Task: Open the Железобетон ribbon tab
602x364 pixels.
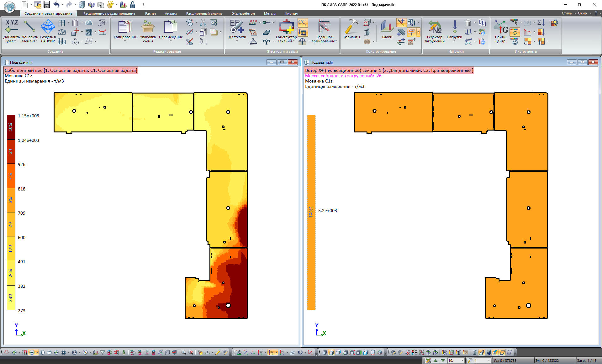Action: coord(243,13)
